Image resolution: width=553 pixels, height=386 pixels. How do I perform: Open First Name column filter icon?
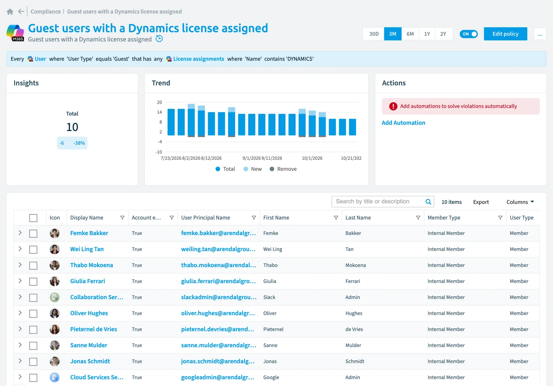coord(336,218)
